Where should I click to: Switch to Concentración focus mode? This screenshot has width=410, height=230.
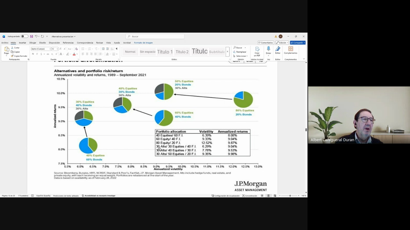[x=250, y=196]
